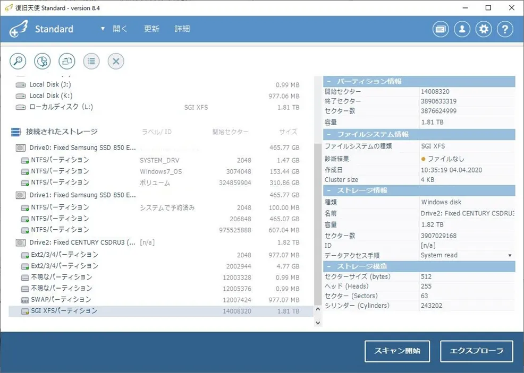Open settings gear icon in header
Image resolution: width=524 pixels, height=373 pixels.
pyautogui.click(x=484, y=29)
